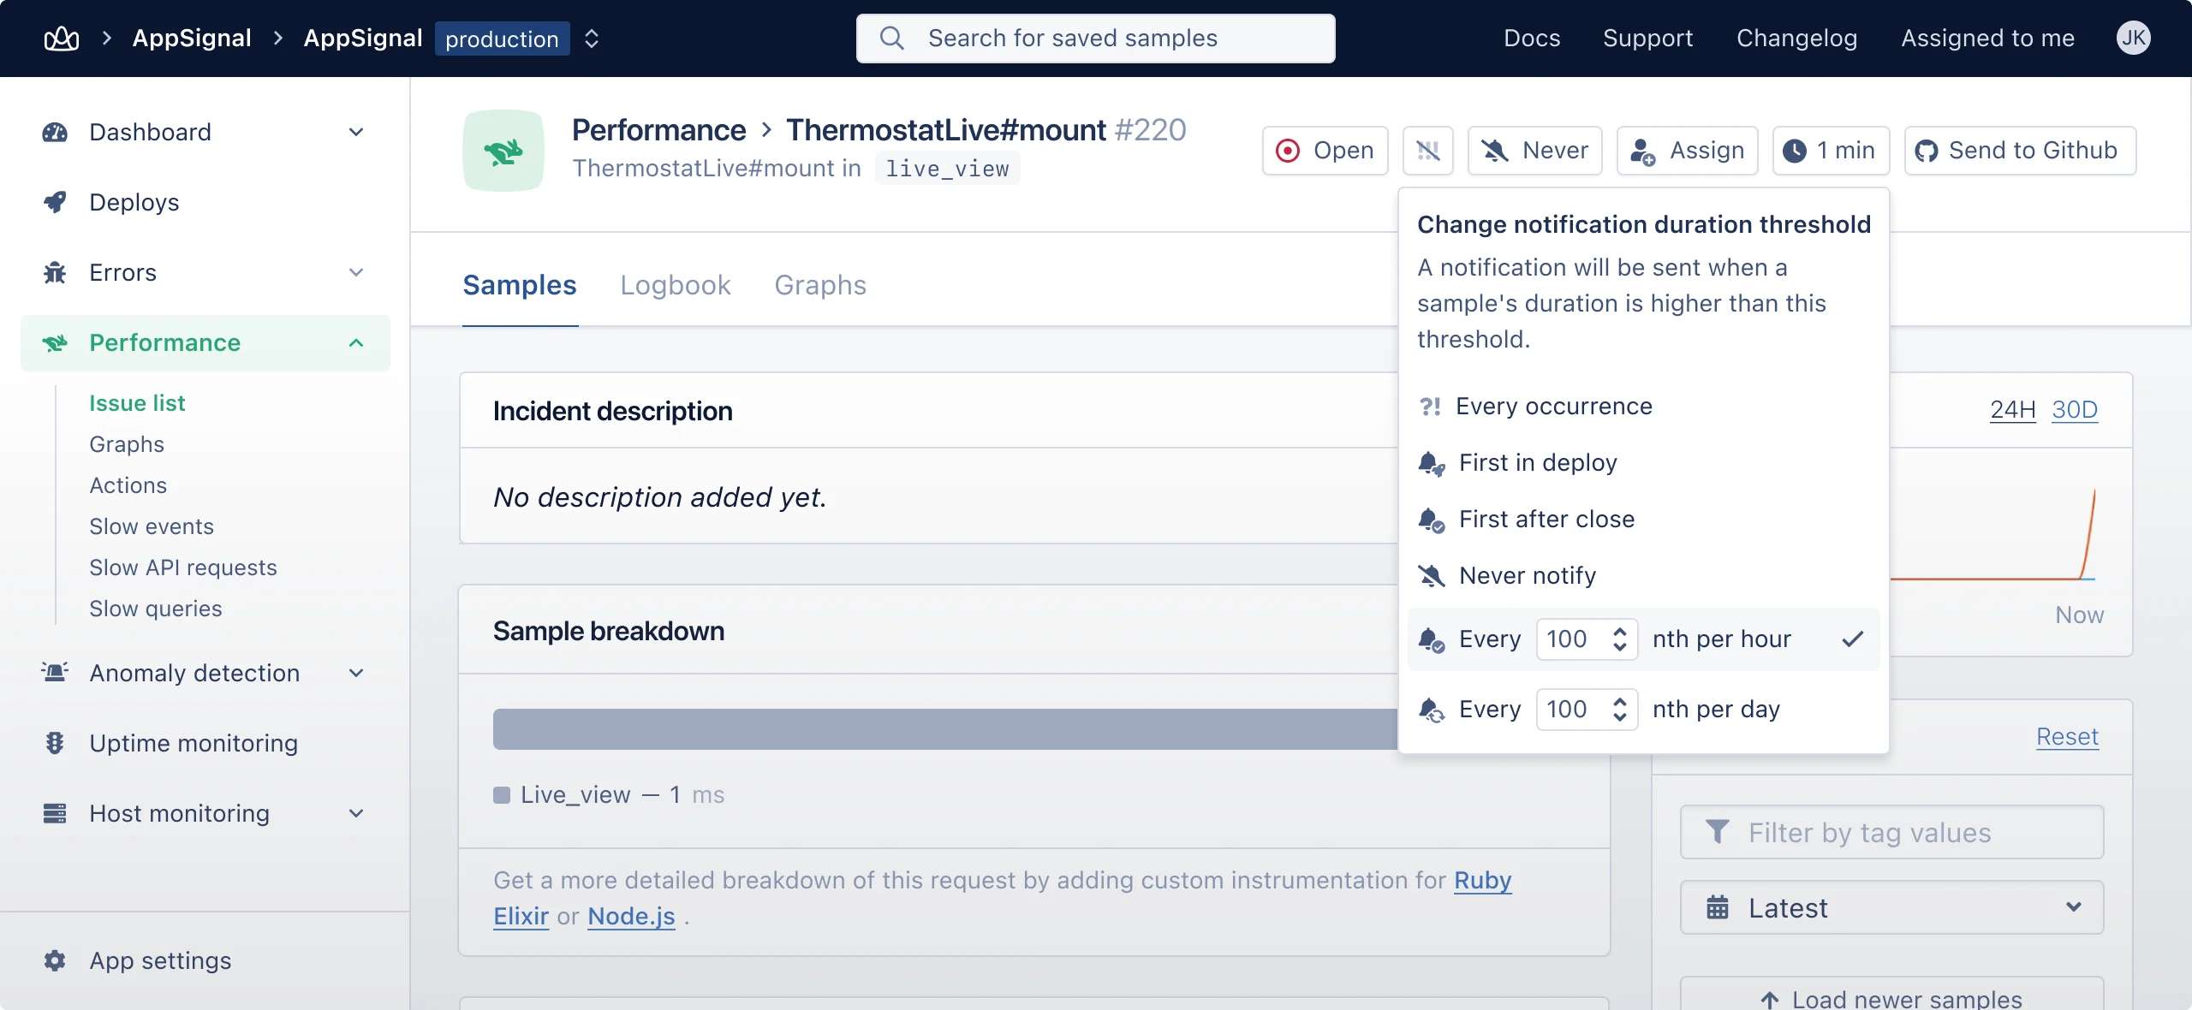Click the green performance incident icon
The height and width of the screenshot is (1010, 2192).
503,151
